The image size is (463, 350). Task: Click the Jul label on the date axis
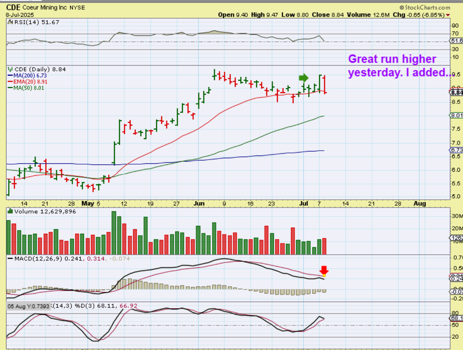pyautogui.click(x=303, y=204)
